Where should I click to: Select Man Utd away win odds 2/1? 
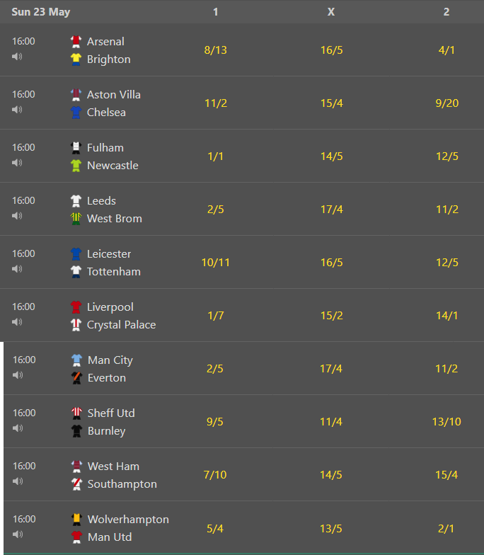coord(446,528)
